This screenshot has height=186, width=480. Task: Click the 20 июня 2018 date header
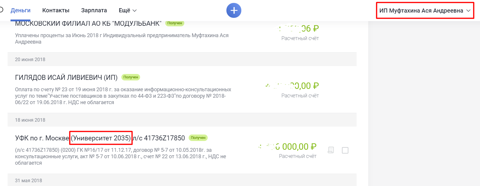point(30,59)
